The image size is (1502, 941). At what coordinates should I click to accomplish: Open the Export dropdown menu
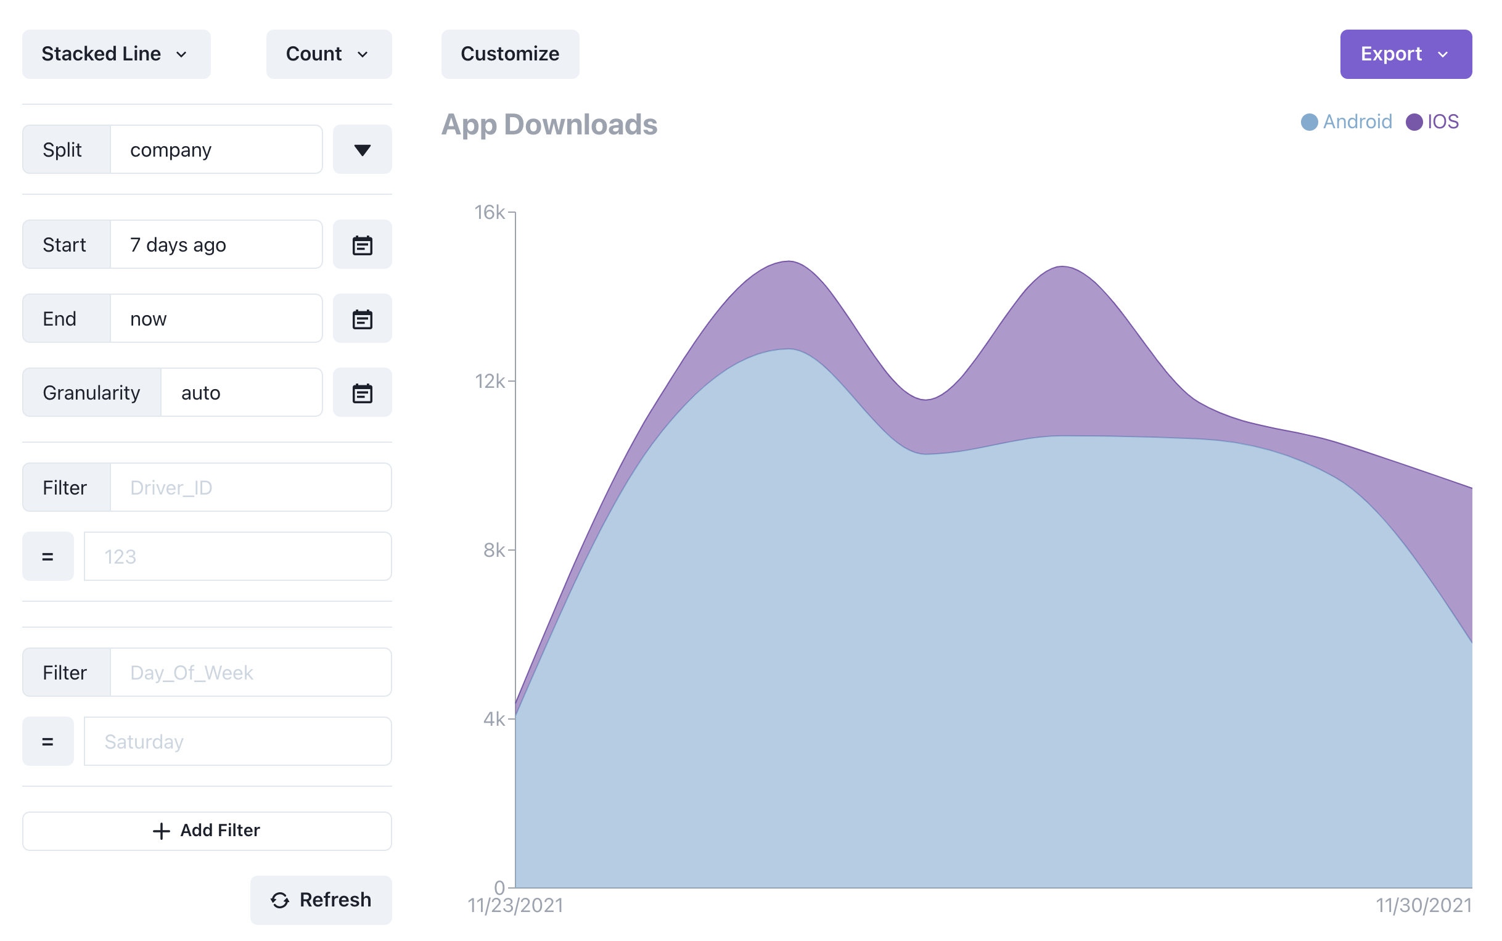(1405, 54)
